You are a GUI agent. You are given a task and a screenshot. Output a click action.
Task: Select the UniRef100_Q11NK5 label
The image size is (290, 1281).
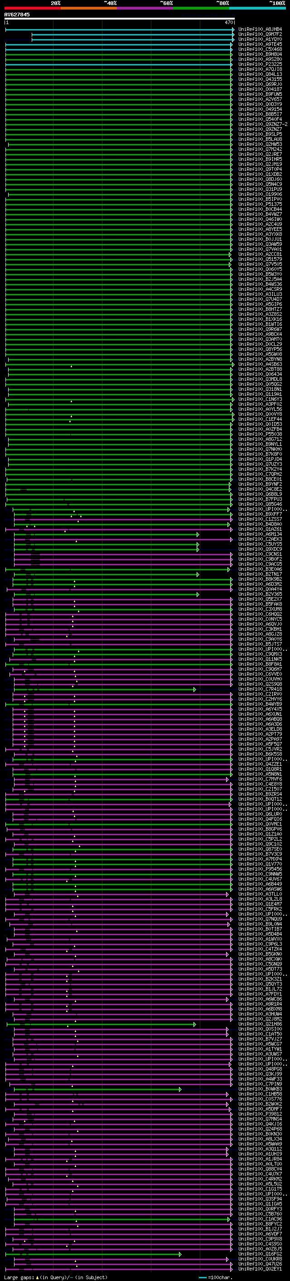[x=260, y=659]
